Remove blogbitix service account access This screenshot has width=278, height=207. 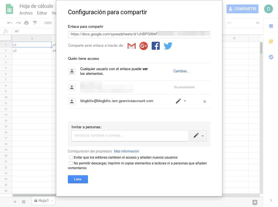click(205, 102)
